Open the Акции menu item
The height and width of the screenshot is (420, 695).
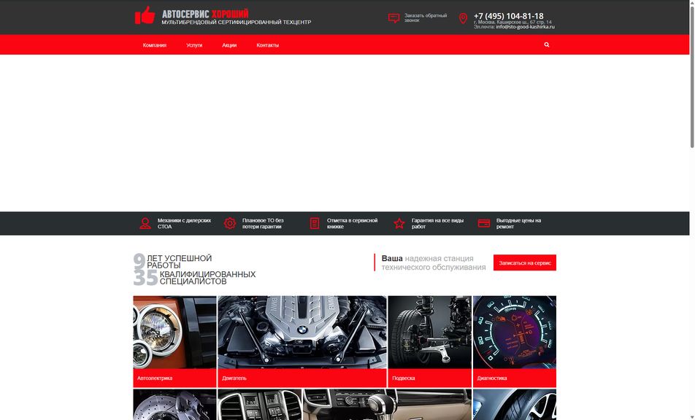point(229,45)
